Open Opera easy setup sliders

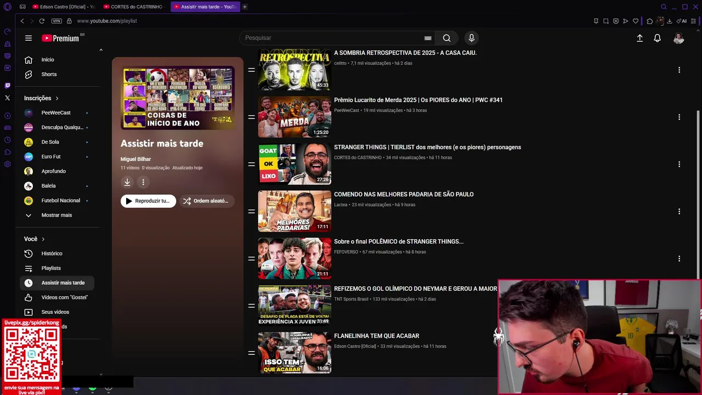[694, 21]
